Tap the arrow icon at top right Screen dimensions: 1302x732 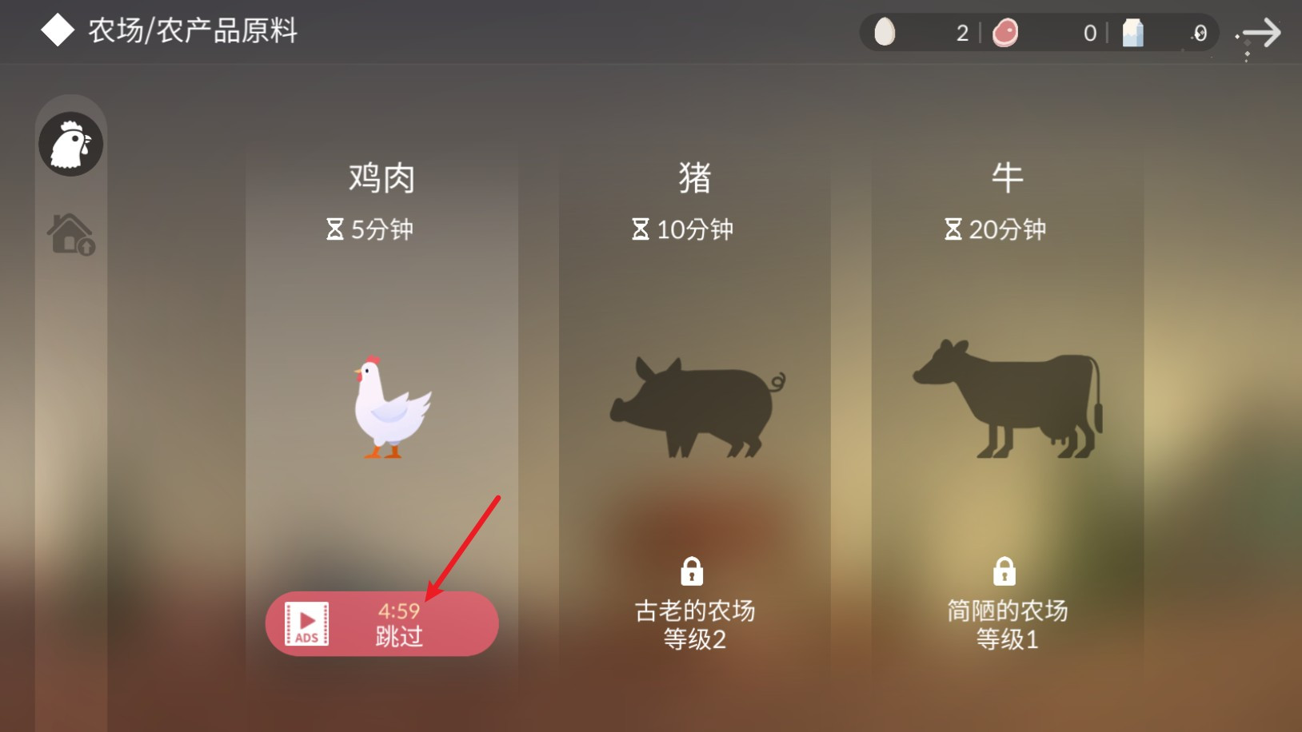1259,34
